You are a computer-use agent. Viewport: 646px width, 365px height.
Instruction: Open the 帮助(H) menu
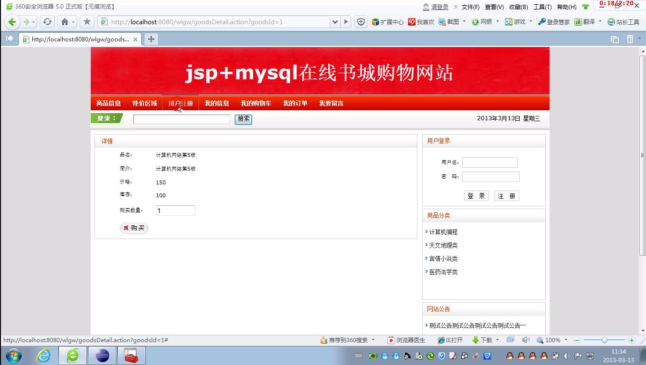(x=567, y=7)
